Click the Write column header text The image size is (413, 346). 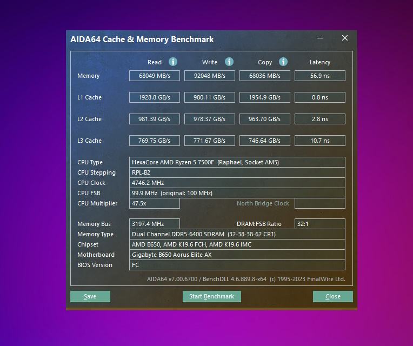pyautogui.click(x=210, y=62)
